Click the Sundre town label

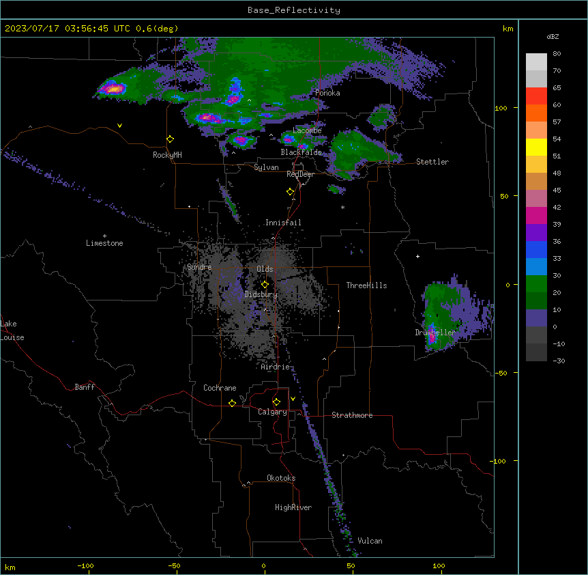(x=199, y=267)
